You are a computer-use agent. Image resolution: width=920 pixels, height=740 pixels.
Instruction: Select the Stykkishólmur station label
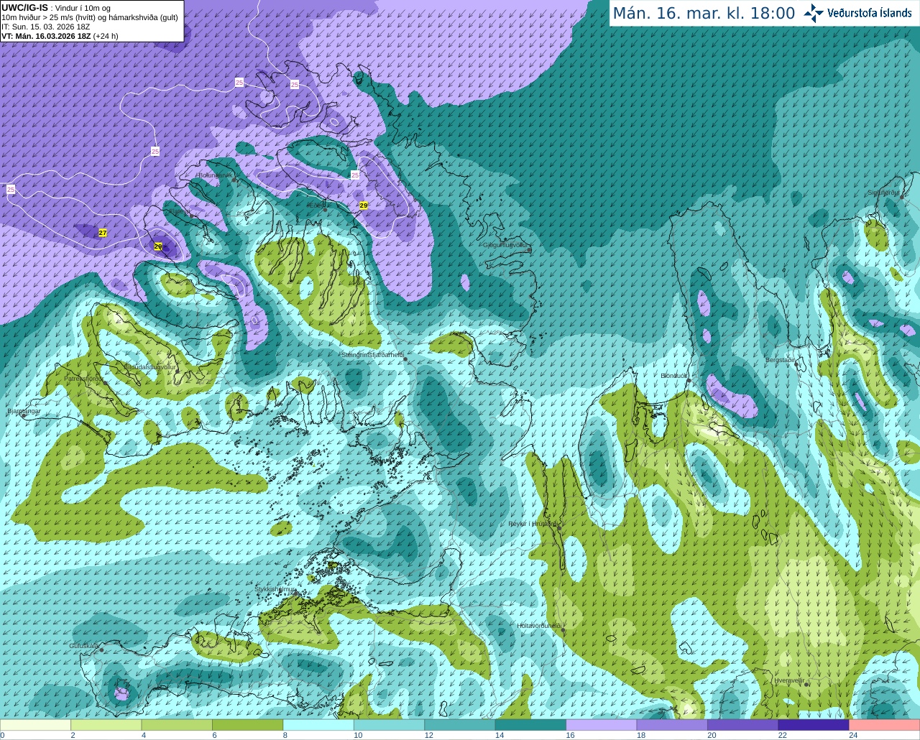(275, 589)
